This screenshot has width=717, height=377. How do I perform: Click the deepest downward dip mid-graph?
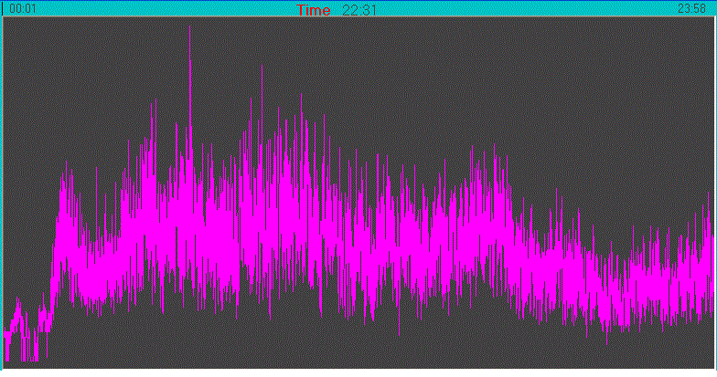(399, 329)
